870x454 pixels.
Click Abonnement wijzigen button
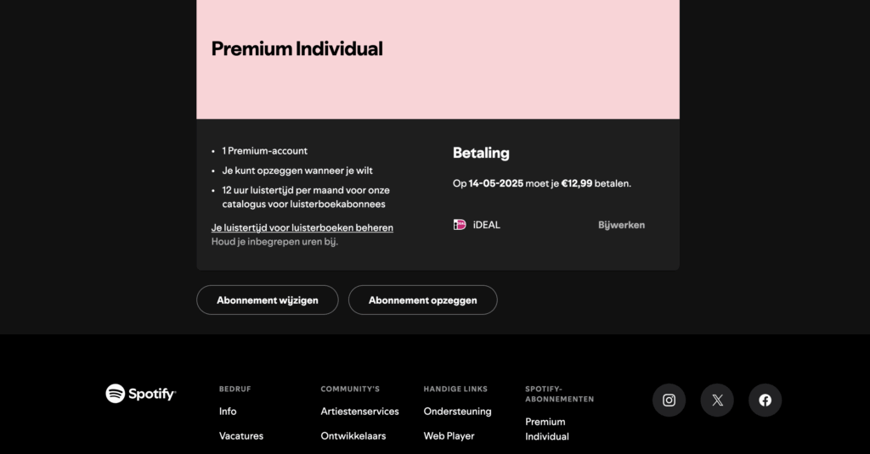[268, 300]
